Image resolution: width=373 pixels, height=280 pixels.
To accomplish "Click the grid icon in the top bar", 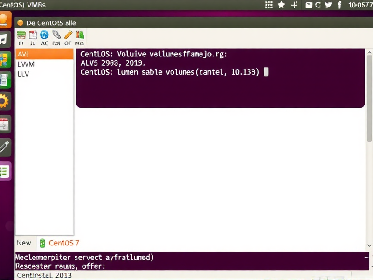I will [x=268, y=5].
